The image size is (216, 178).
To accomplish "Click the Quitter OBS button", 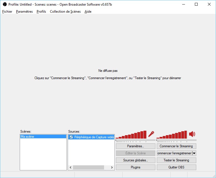I will 176,167.
